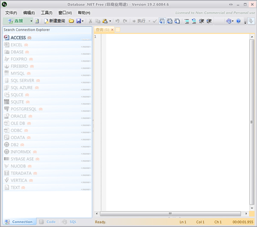
Task: Click the redo arrow icon
Action: [x=125, y=21]
